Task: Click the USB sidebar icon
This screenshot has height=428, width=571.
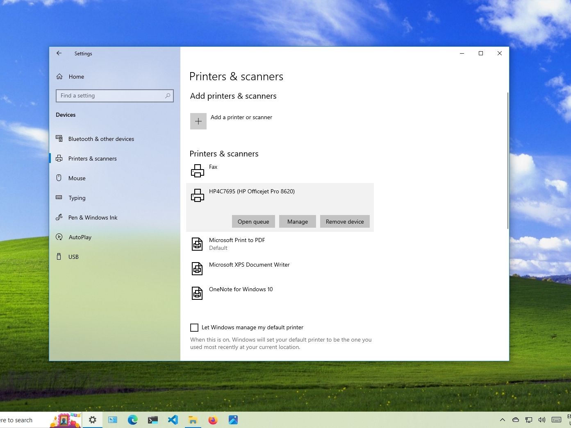Action: click(x=59, y=256)
